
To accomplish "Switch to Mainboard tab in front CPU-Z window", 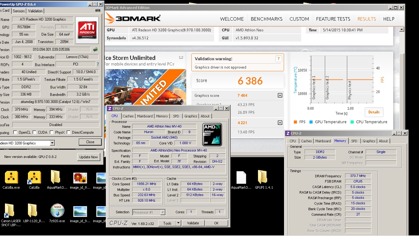I will tap(145, 116).
